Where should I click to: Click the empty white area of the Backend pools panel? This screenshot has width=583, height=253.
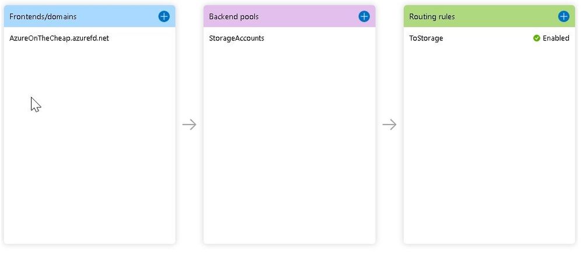pyautogui.click(x=289, y=146)
